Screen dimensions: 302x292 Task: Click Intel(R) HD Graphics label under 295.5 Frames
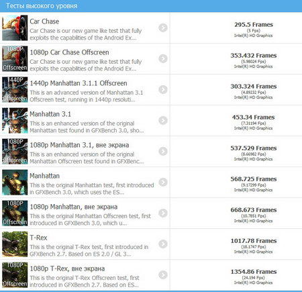pos(253,36)
